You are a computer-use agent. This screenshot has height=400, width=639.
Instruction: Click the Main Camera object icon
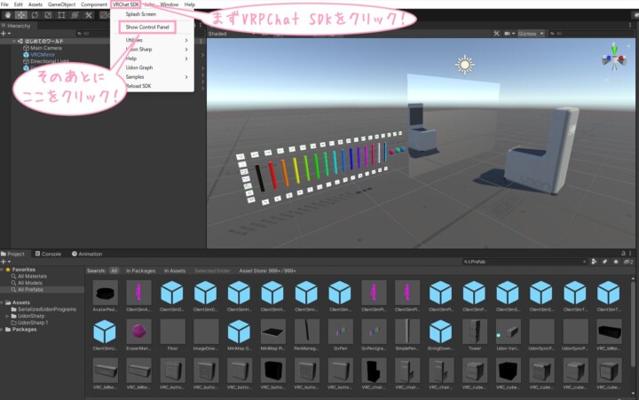click(x=26, y=48)
